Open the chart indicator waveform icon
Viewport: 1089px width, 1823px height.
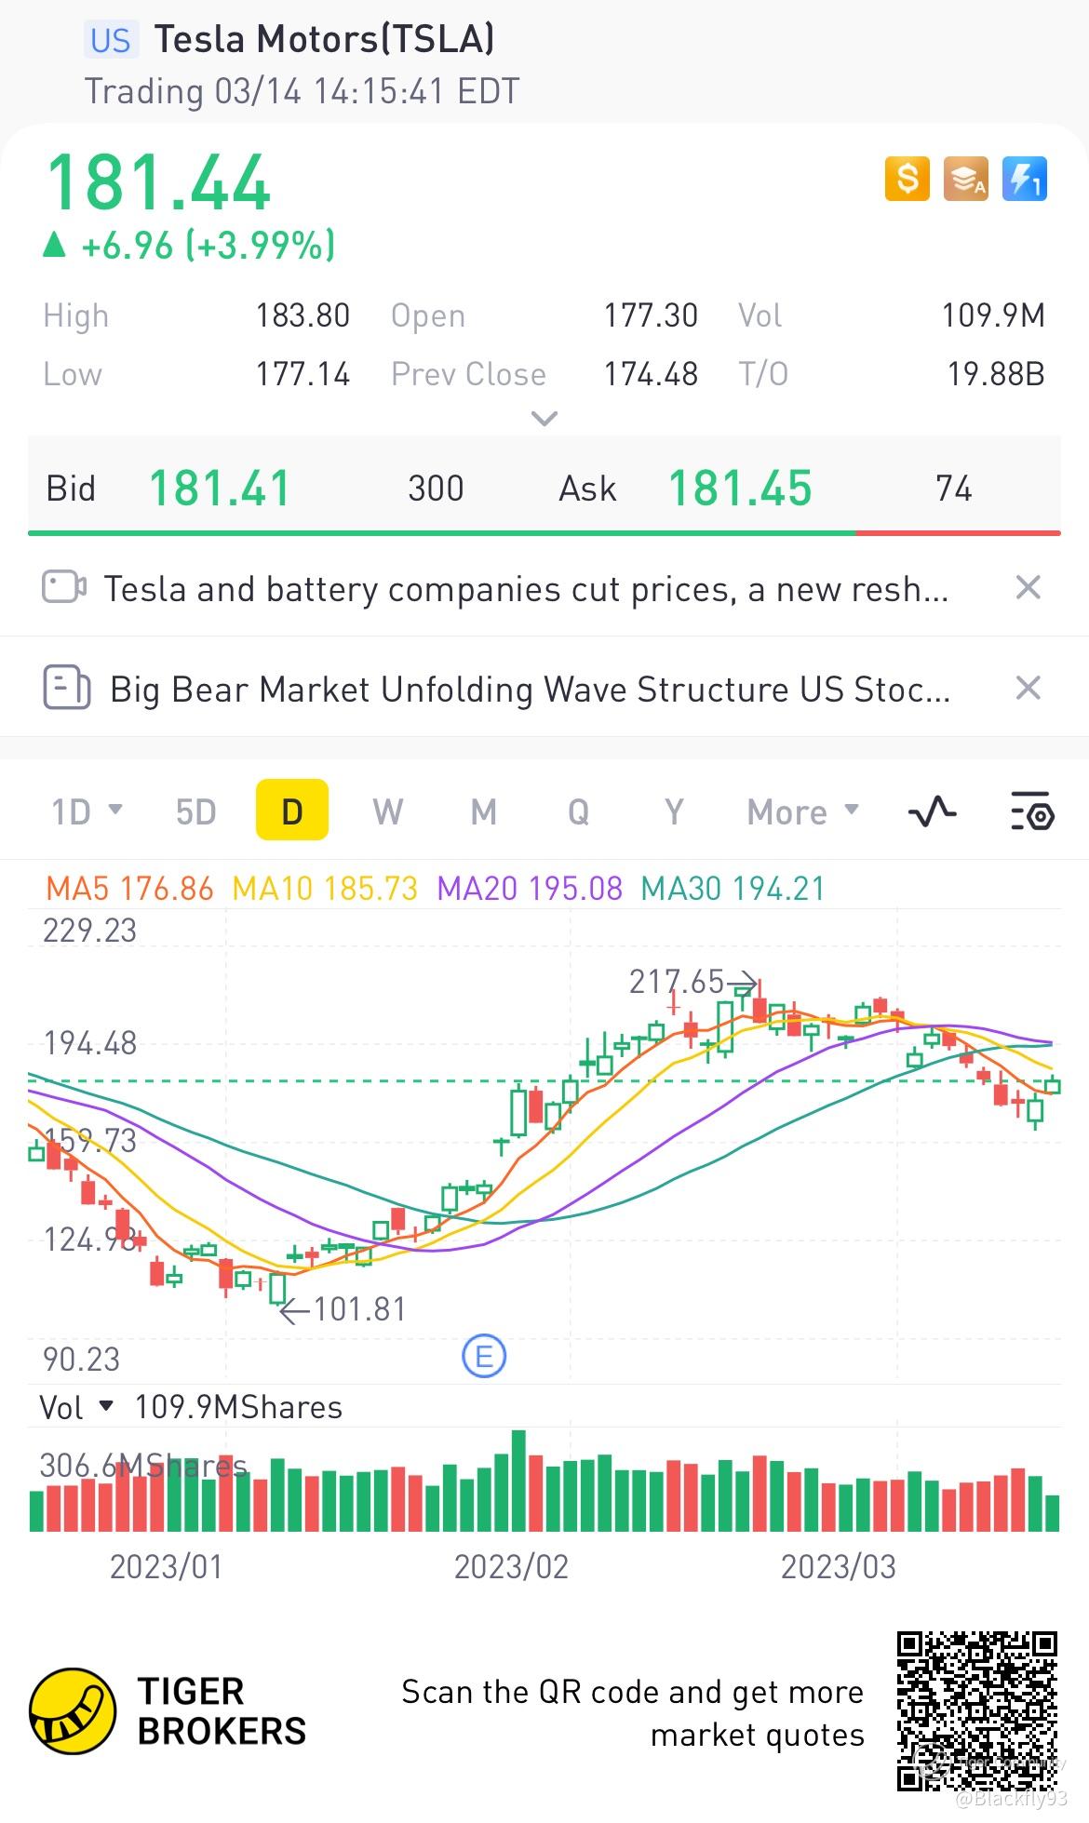tap(932, 811)
